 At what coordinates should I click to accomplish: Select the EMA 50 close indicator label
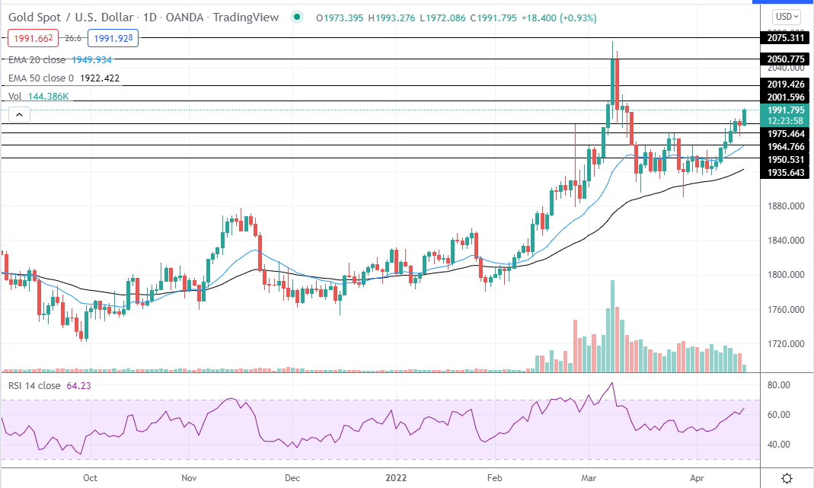(41, 78)
